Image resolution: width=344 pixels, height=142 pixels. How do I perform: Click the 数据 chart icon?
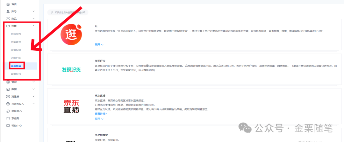8,89
